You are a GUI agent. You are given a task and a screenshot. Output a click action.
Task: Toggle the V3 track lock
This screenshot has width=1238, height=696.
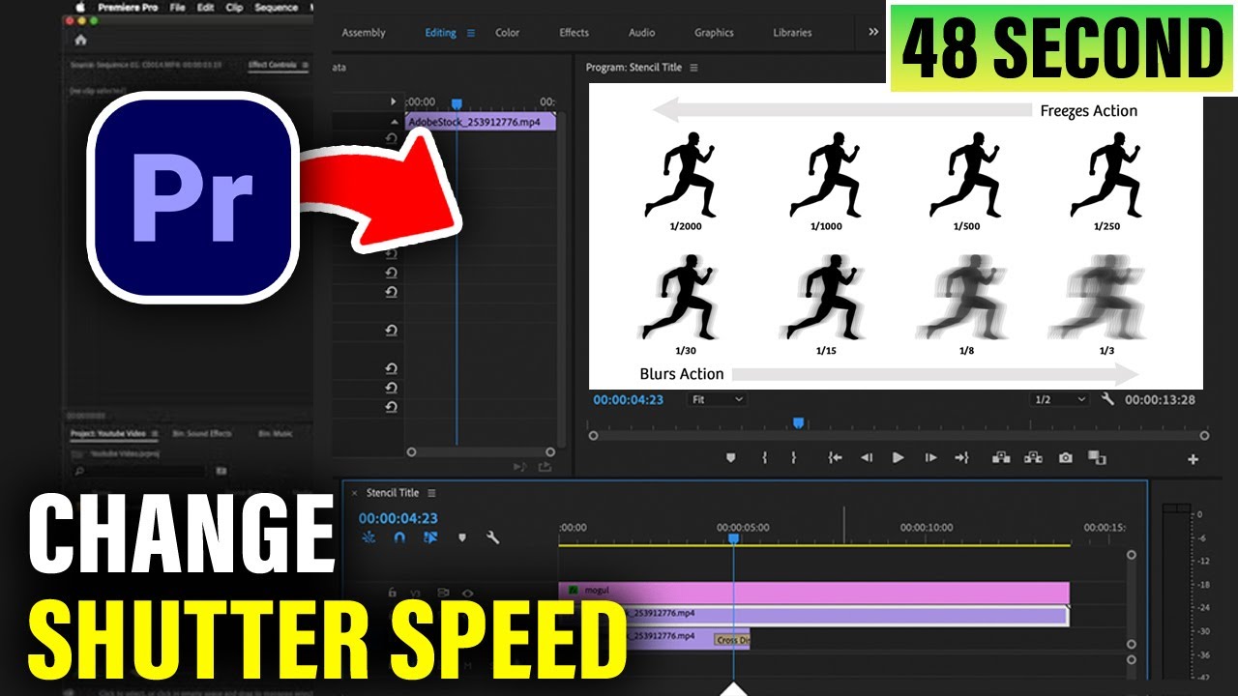(x=393, y=593)
